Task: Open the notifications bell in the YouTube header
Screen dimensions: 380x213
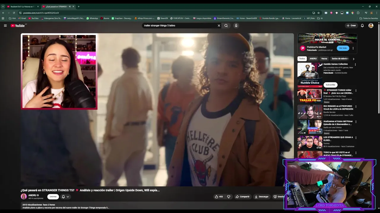Action: click(362, 26)
